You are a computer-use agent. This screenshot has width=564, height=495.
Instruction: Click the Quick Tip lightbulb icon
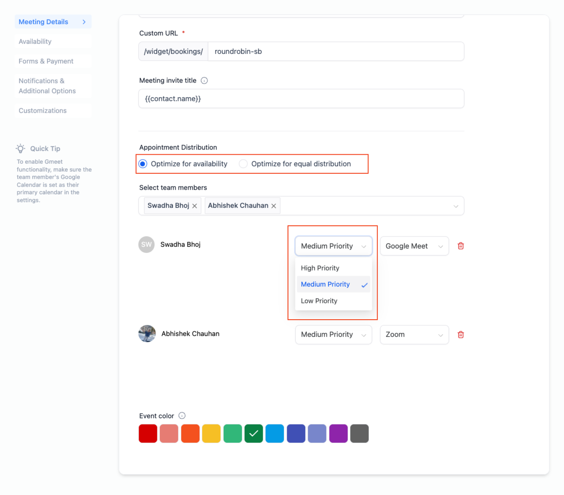20,149
